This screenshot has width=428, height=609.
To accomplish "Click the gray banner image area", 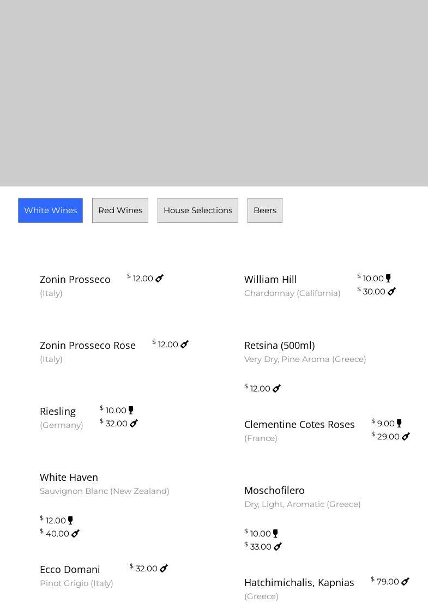I will click(x=214, y=93).
